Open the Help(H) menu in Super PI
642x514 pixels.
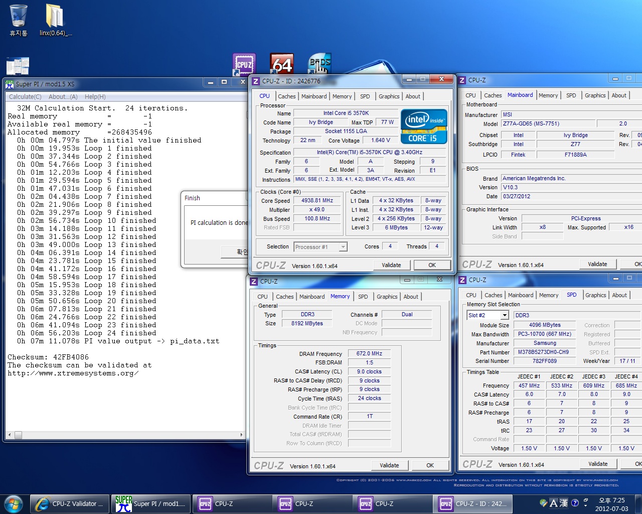point(95,97)
